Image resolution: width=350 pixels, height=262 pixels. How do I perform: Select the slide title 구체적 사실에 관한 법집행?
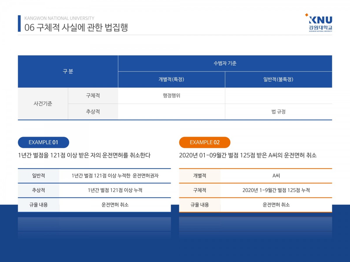pos(76,27)
